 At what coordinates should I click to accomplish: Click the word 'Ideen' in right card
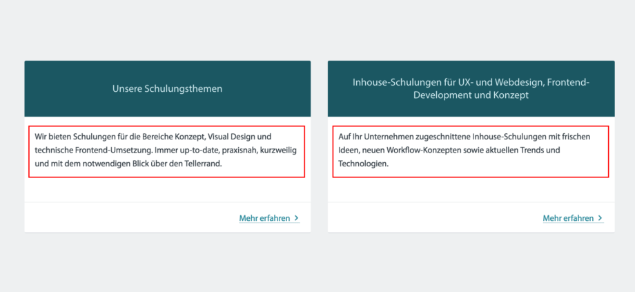349,150
